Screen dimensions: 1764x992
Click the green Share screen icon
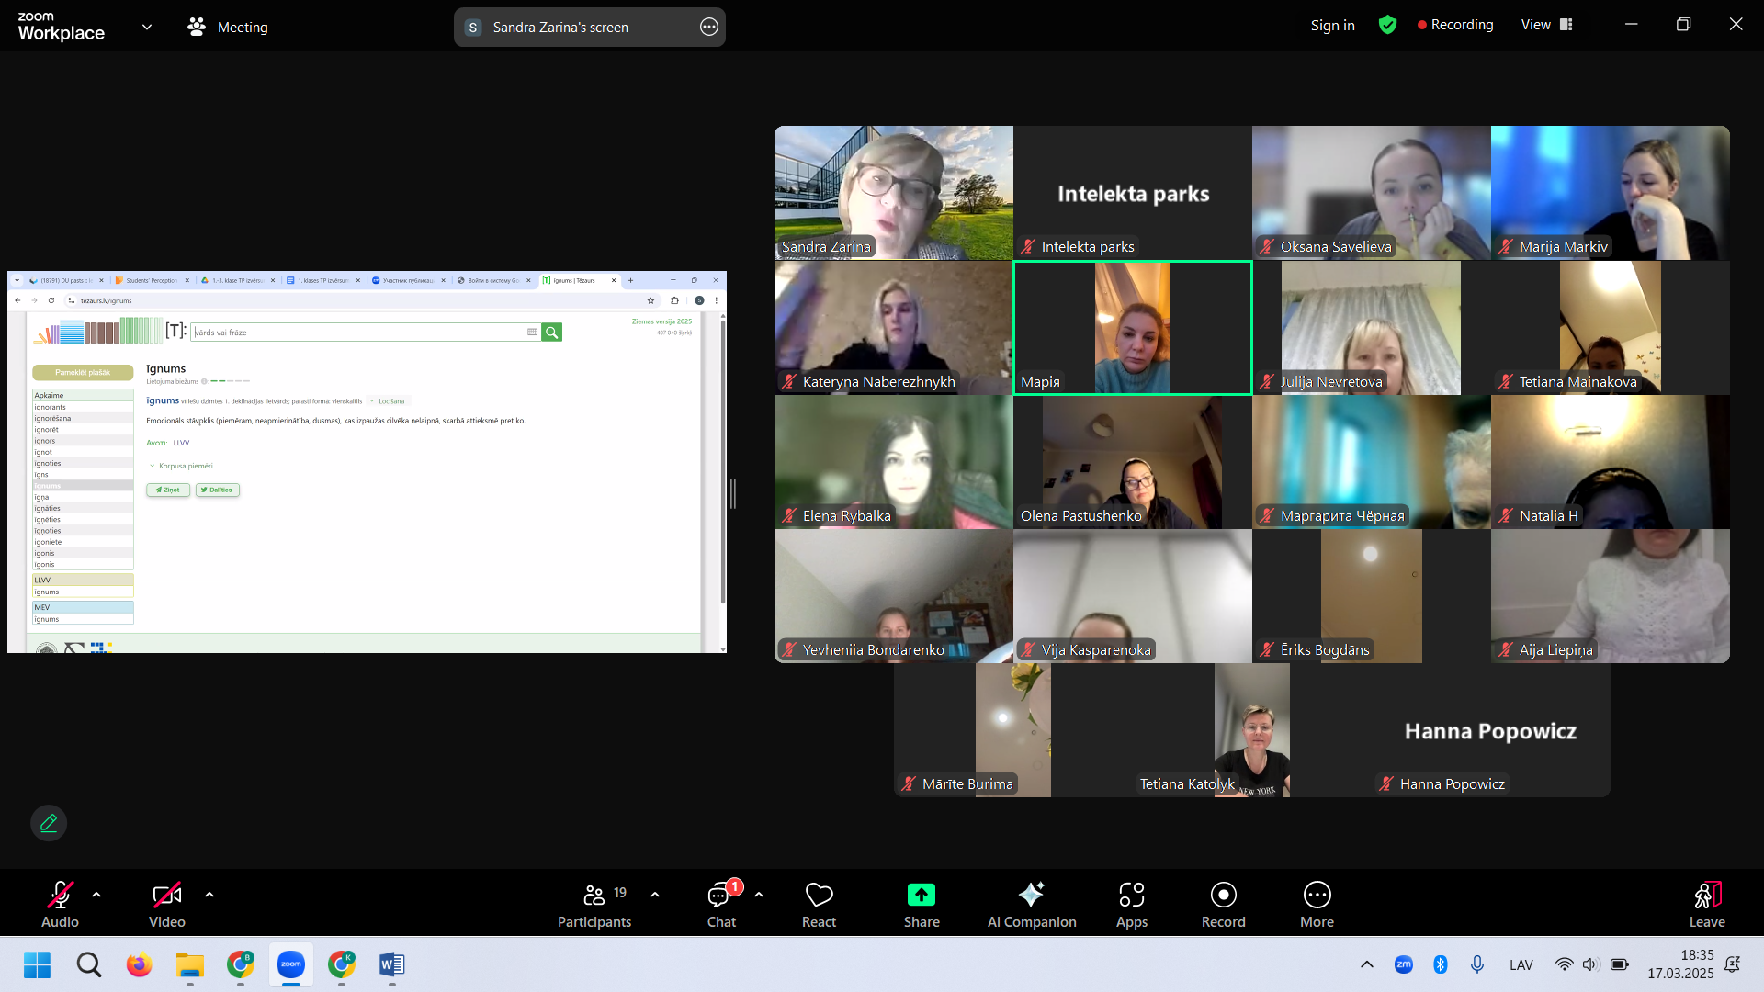click(x=921, y=895)
